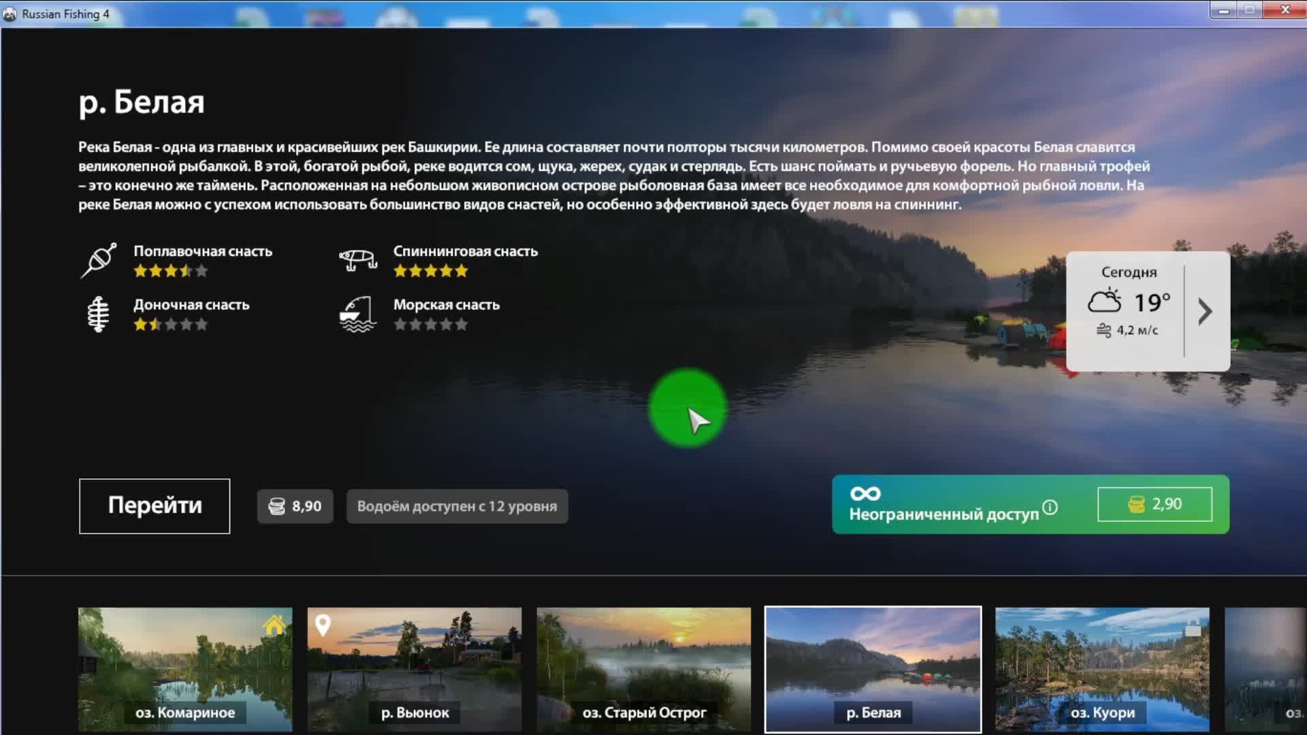
Task: Select the оз. Старый Острог thumbnail
Action: click(643, 669)
